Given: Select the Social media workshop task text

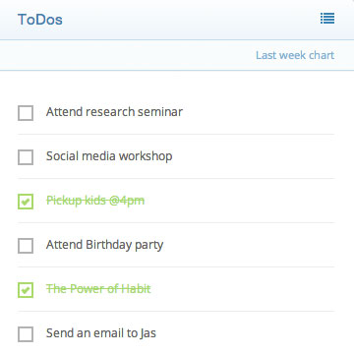Looking at the screenshot, I should point(109,156).
